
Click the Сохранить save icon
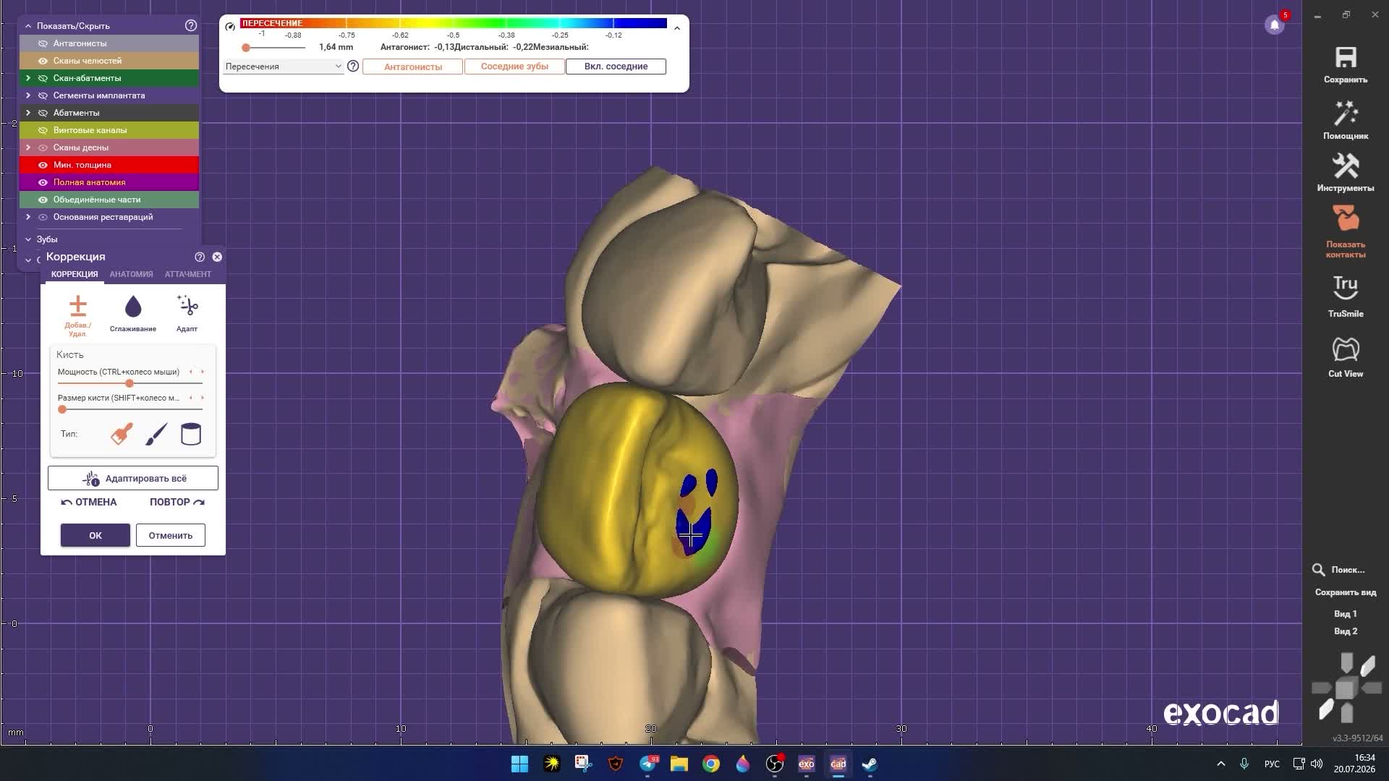pyautogui.click(x=1346, y=58)
